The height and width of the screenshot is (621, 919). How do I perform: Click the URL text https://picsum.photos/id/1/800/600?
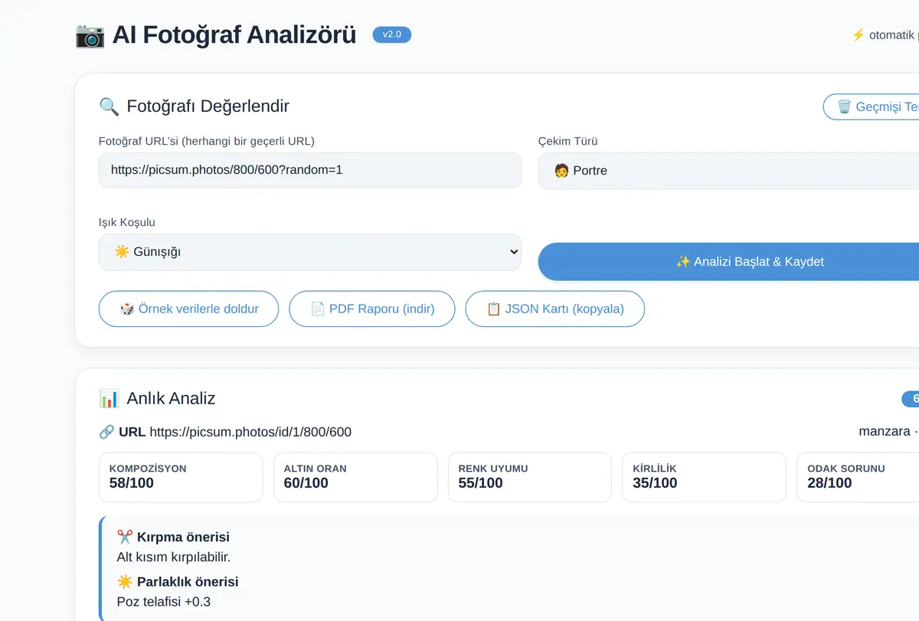tap(250, 432)
